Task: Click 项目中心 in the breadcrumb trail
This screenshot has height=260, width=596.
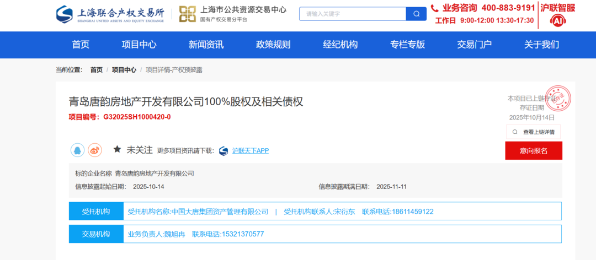Action: (124, 70)
